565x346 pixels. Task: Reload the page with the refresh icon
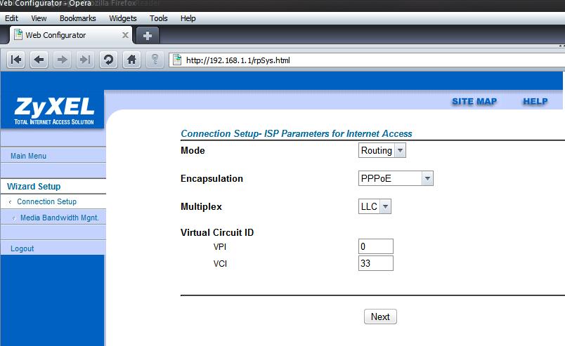point(108,60)
